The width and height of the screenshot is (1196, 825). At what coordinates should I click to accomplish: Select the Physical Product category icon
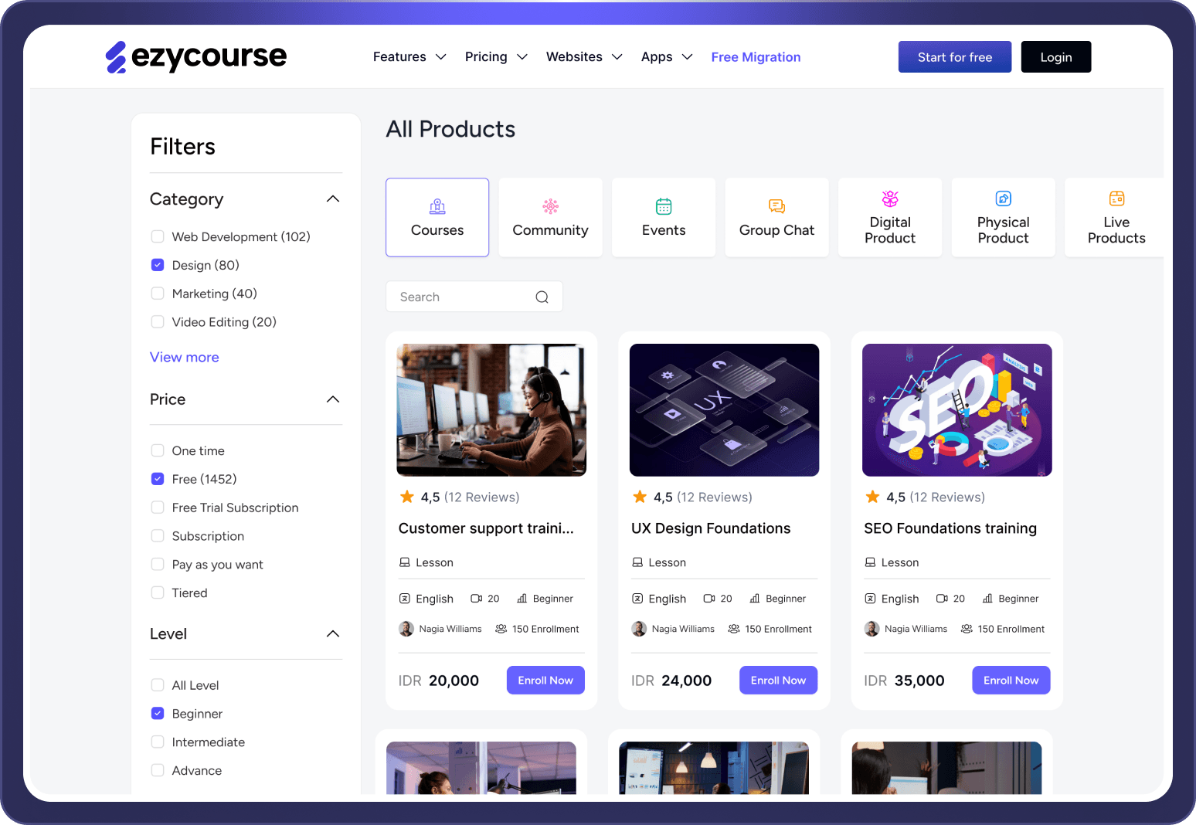[1003, 199]
